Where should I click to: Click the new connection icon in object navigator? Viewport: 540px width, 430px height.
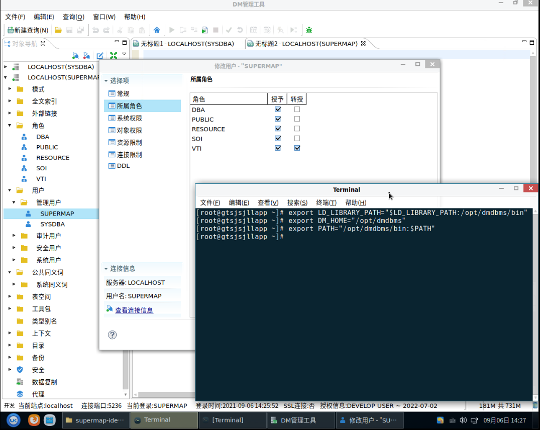pyautogui.click(x=75, y=55)
